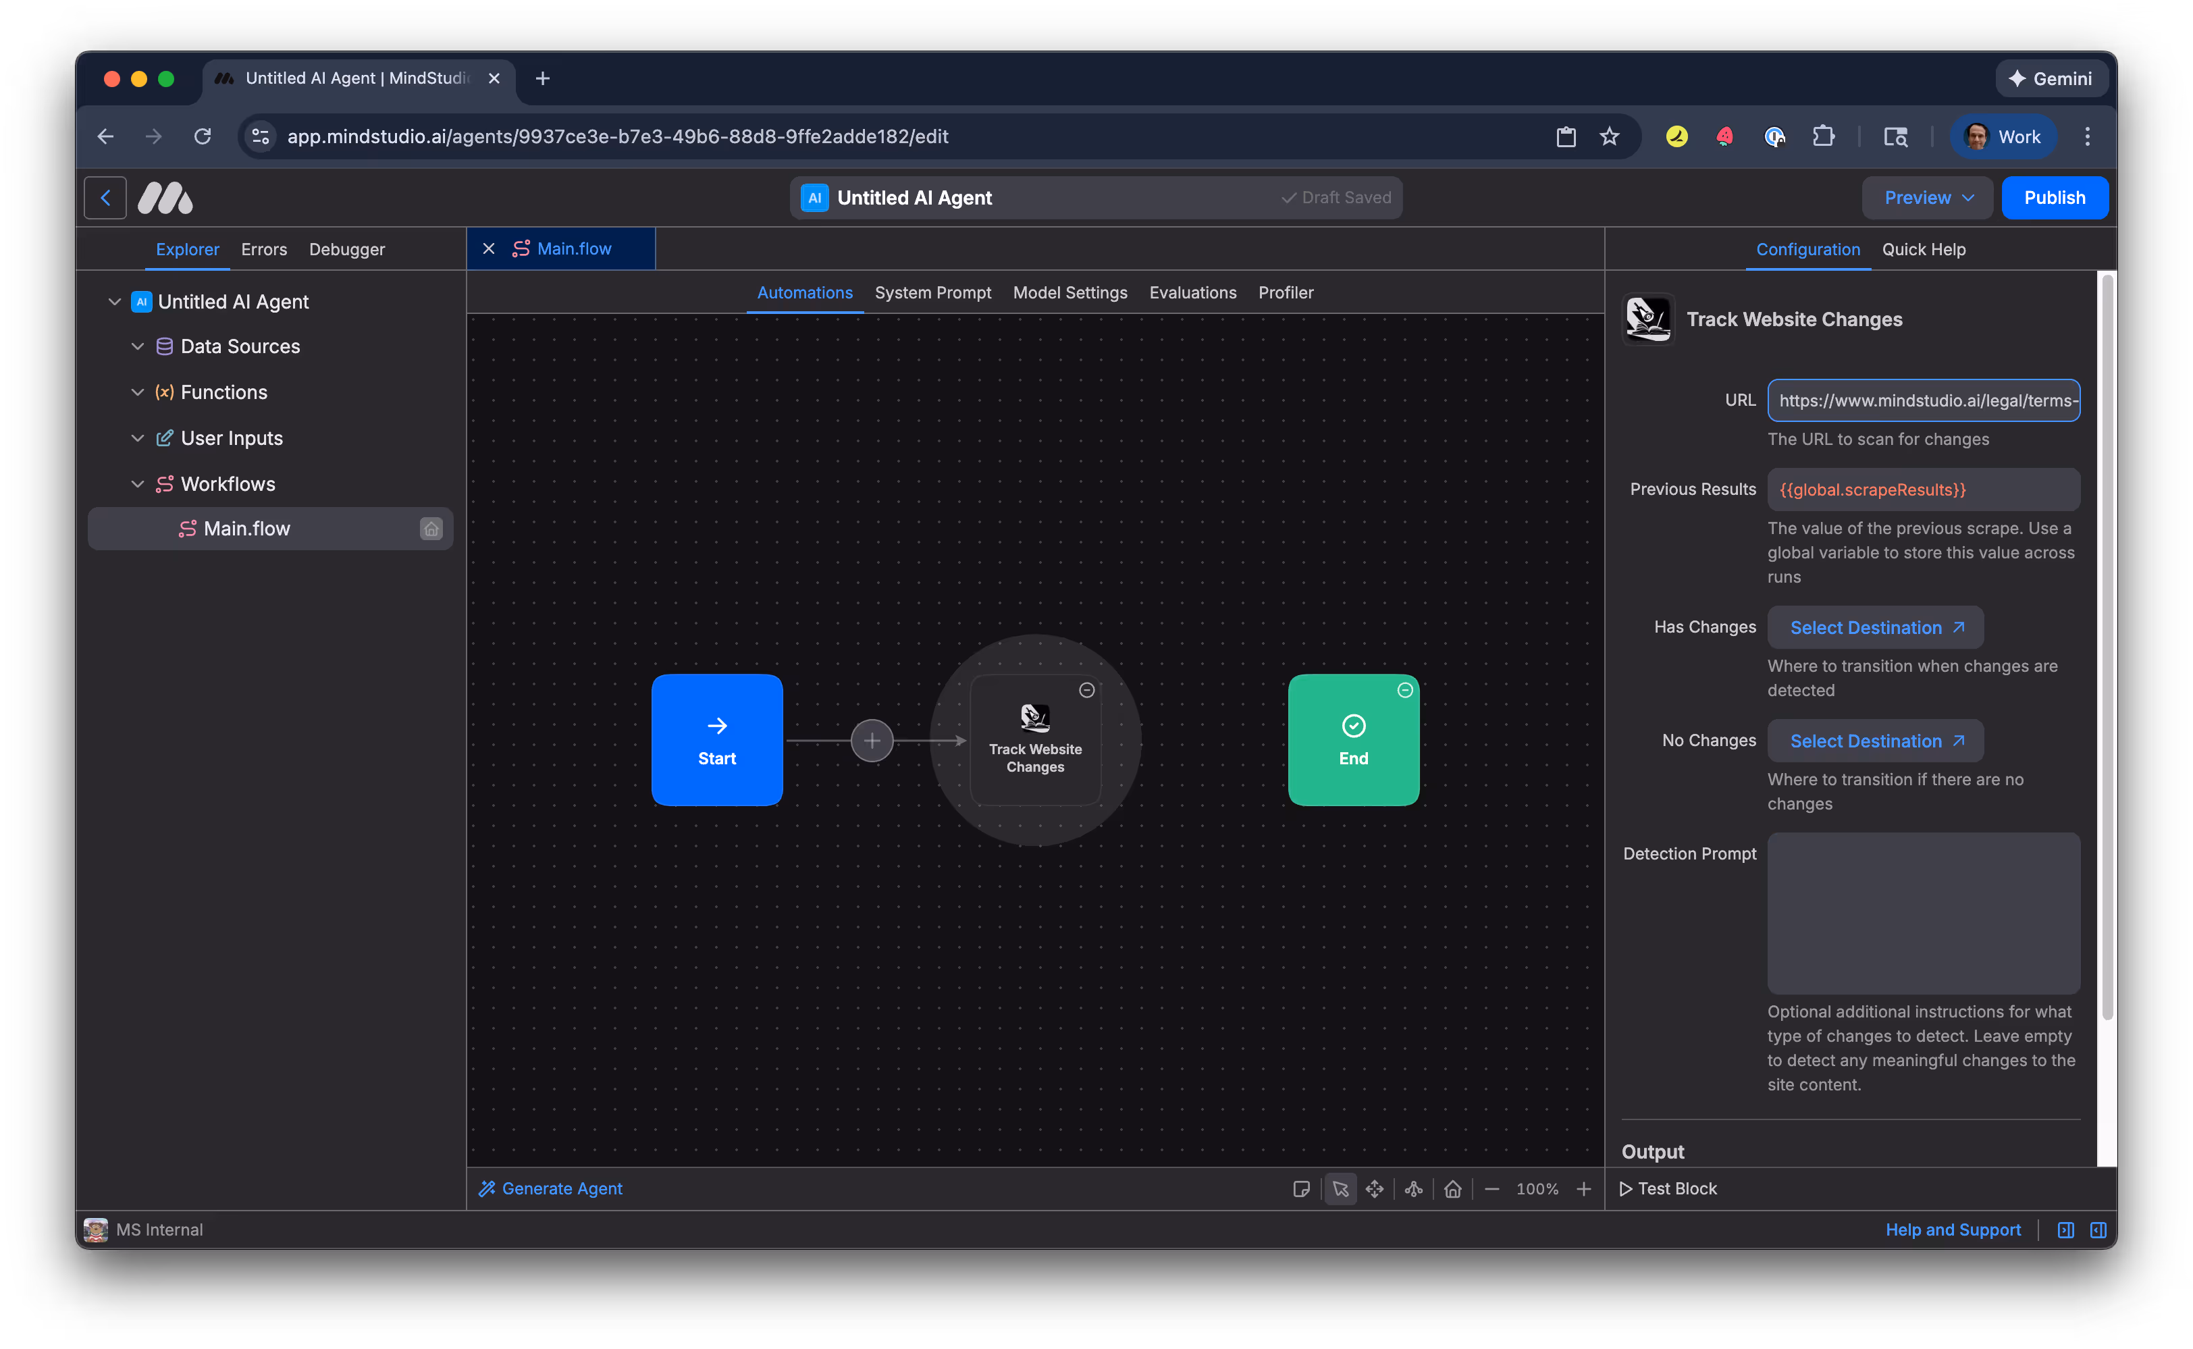Reset canvas view with the home icon
The height and width of the screenshot is (1349, 2193).
tap(1452, 1188)
